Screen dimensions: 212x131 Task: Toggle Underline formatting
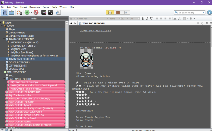point(151,19)
